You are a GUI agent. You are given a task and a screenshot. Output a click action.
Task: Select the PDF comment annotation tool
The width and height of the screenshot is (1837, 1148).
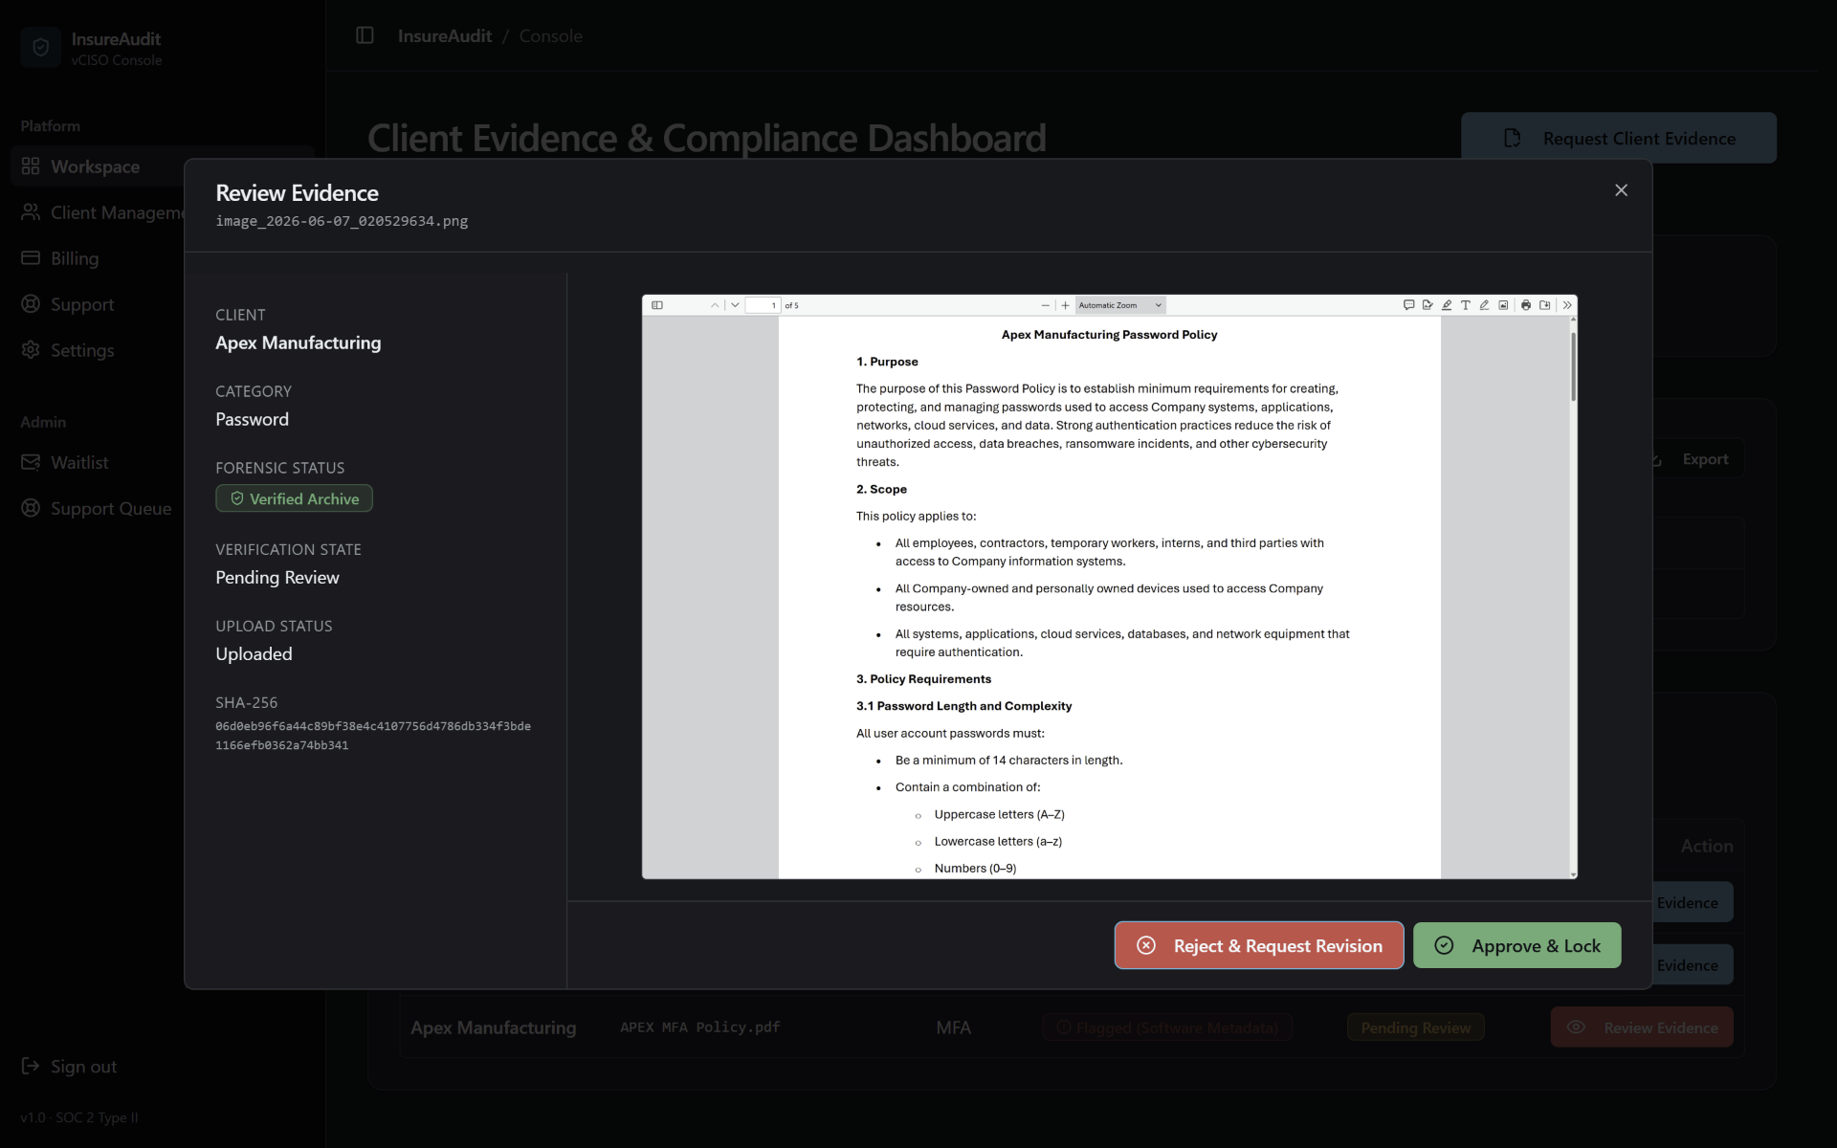pyautogui.click(x=1408, y=305)
